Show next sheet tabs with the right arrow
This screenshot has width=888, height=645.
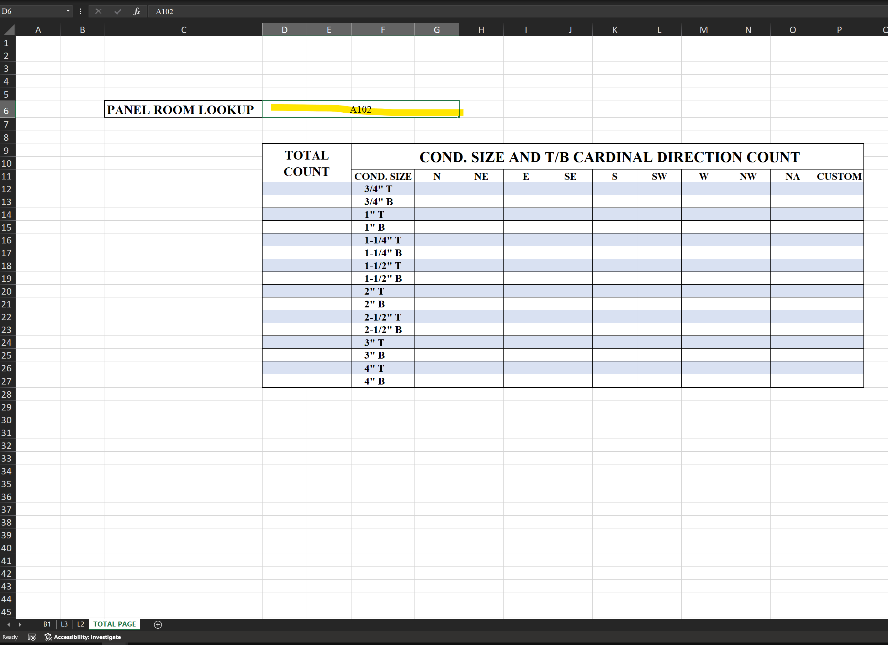(20, 625)
